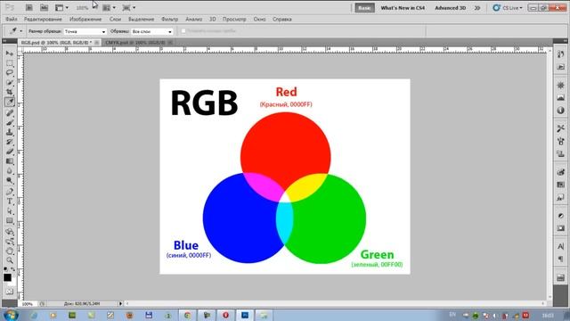Switch to the Advanced 3D workspace
This screenshot has width=570, height=321.
[451, 8]
